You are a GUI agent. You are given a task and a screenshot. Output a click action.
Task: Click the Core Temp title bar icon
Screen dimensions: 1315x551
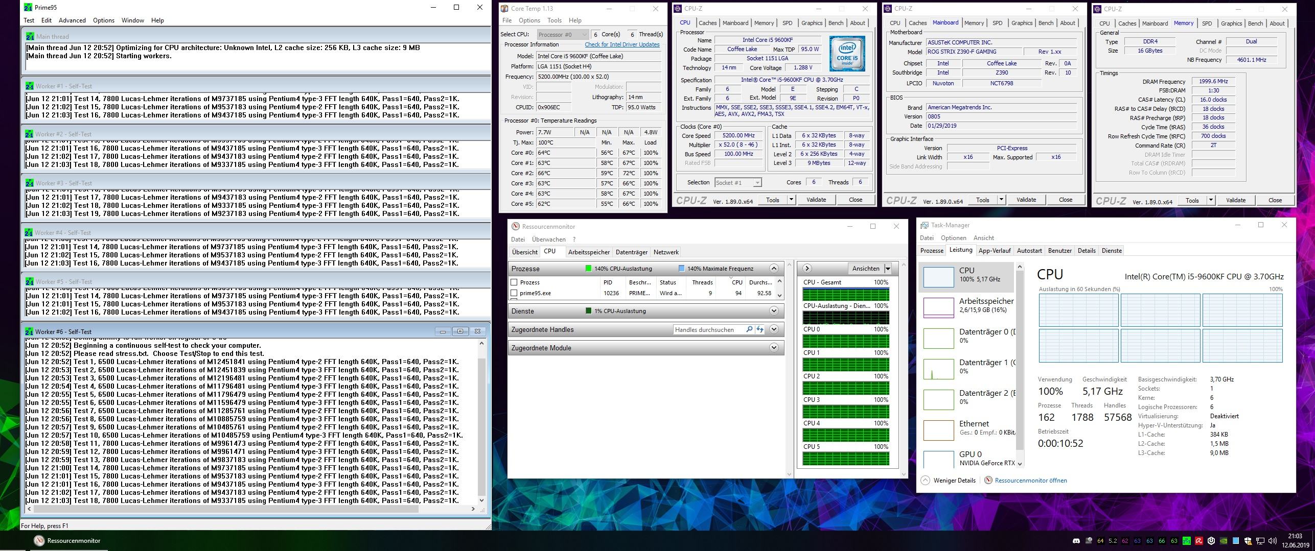pos(504,8)
